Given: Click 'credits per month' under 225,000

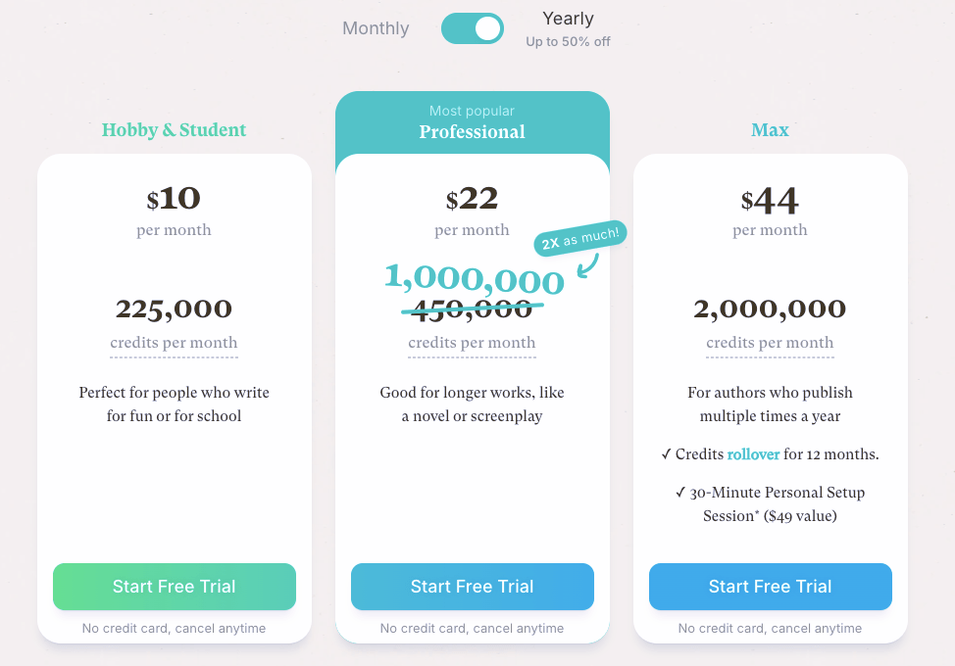Looking at the screenshot, I should [174, 343].
